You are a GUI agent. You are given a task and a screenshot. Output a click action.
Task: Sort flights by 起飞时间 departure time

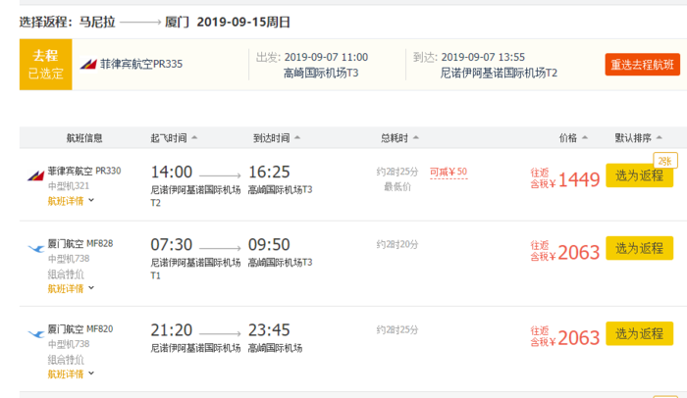tap(174, 138)
